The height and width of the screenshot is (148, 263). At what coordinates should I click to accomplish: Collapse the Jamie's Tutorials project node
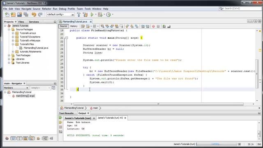tap(5, 26)
